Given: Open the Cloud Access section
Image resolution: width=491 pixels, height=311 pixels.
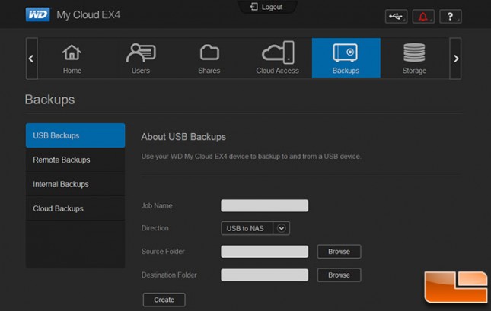Looking at the screenshot, I should tap(277, 59).
